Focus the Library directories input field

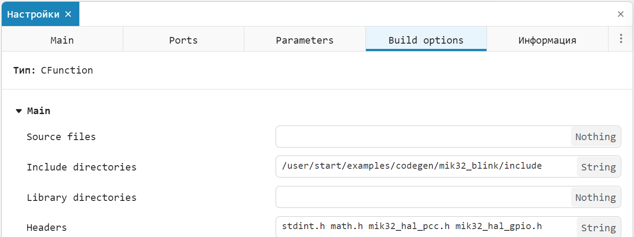click(423, 197)
